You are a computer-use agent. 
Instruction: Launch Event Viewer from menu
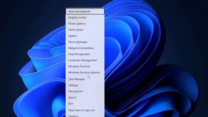pos(85,30)
